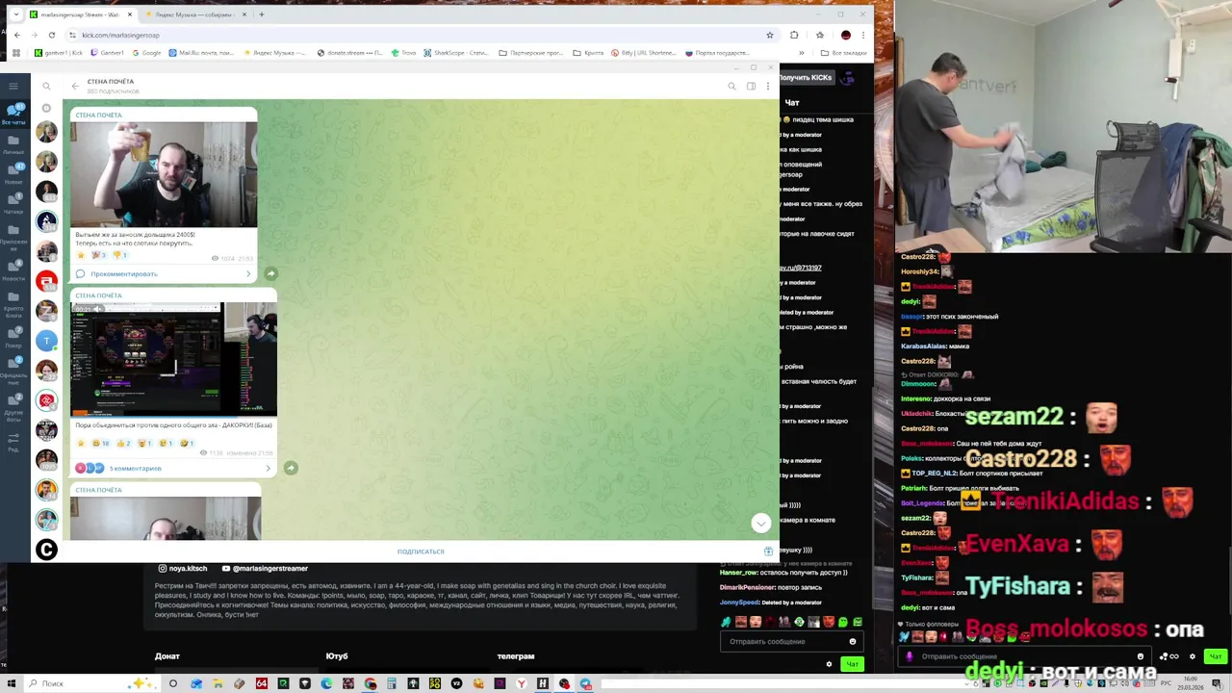Play the poker stream video post
The image size is (1232, 693).
point(173,359)
